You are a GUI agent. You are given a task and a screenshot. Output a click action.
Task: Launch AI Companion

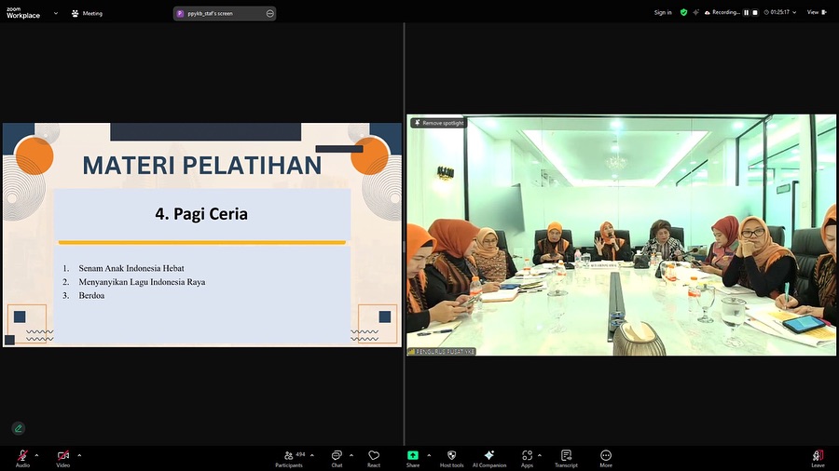pos(488,457)
